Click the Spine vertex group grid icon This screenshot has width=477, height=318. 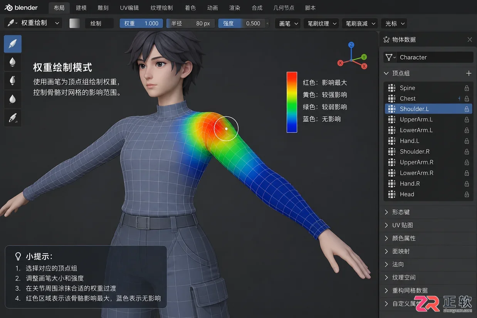tap(392, 88)
